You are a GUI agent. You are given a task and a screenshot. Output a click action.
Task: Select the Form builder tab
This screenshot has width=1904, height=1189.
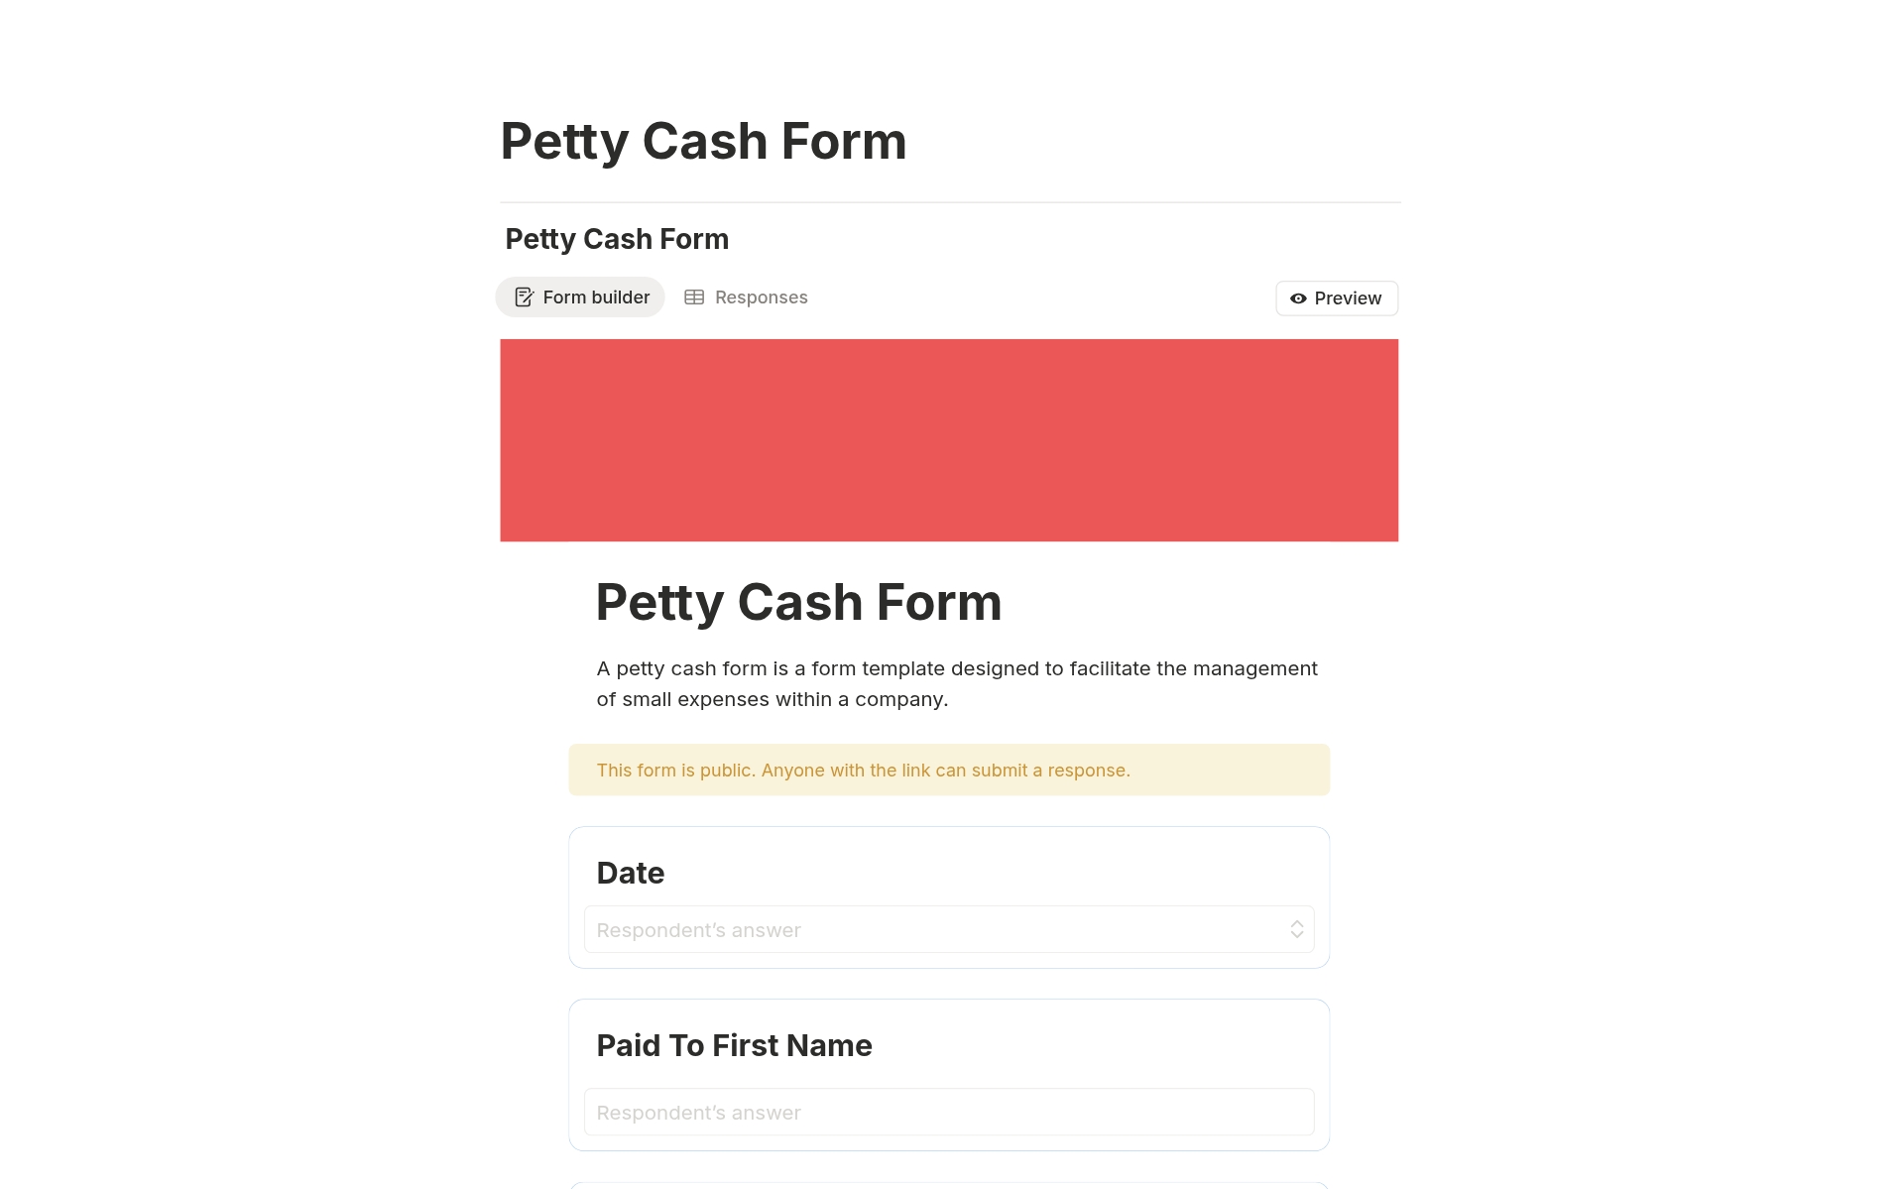click(x=580, y=297)
